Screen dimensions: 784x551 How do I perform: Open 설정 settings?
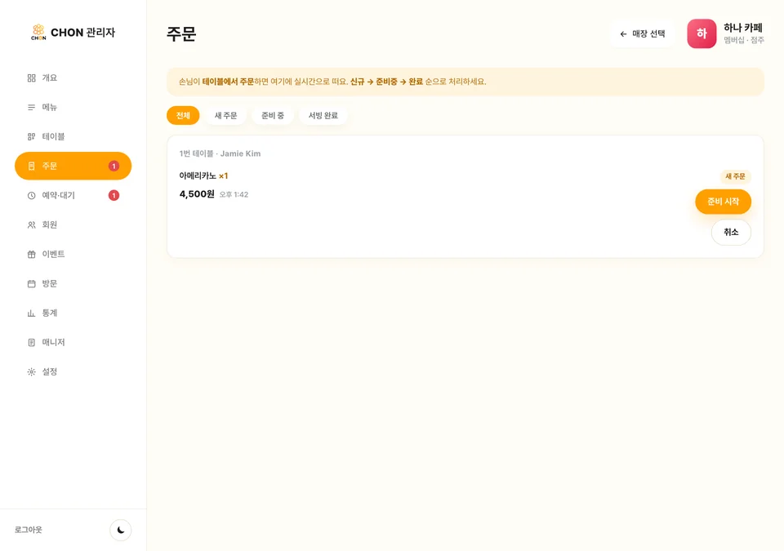[73, 371]
